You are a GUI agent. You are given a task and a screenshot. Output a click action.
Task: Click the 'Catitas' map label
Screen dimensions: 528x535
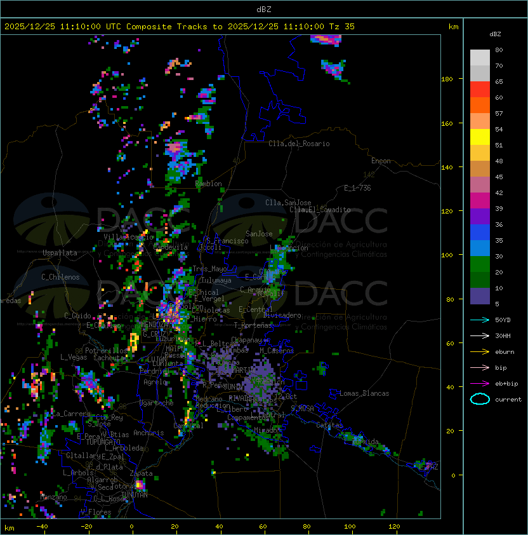point(329,425)
